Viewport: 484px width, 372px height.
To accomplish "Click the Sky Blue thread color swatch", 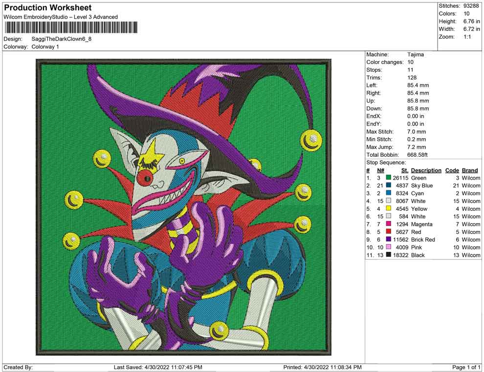I will (x=389, y=185).
